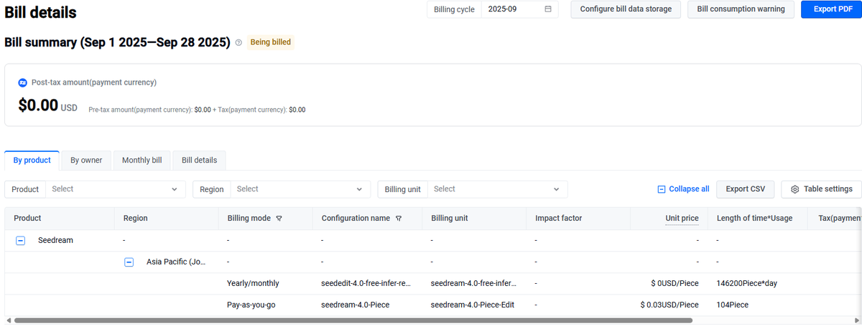
Task: Click Table settings button label
Action: pos(828,189)
